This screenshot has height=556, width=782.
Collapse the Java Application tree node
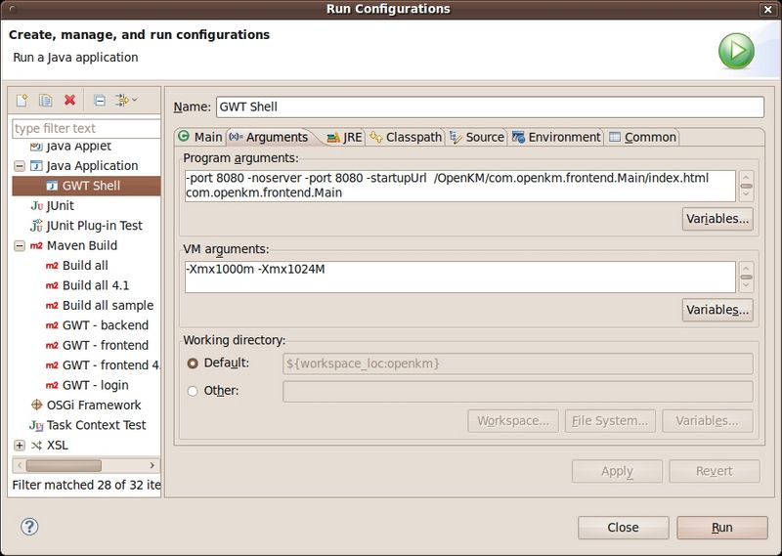coord(20,165)
